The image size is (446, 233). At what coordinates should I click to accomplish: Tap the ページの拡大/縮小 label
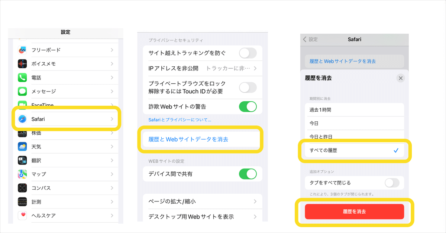(172, 201)
